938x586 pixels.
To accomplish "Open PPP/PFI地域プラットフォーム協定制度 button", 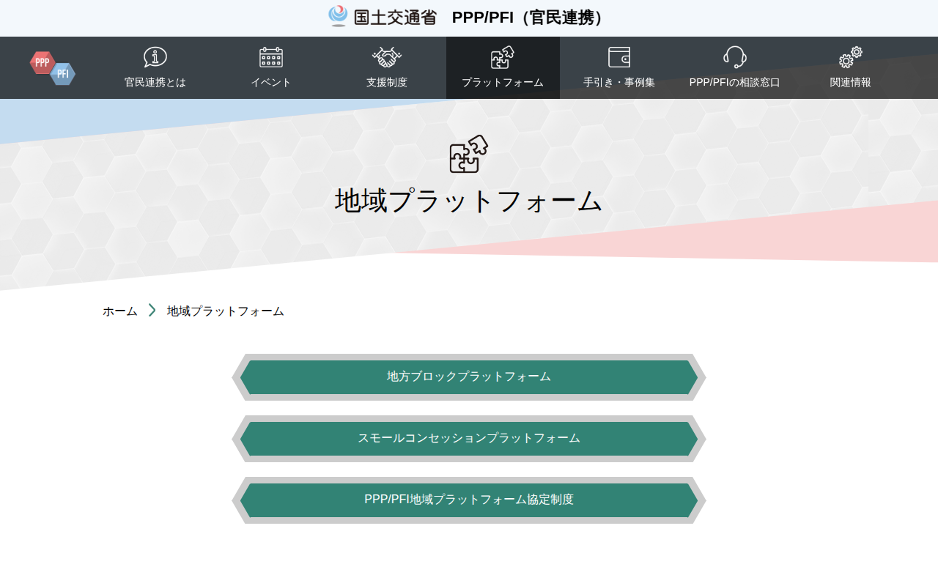I will (469, 500).
